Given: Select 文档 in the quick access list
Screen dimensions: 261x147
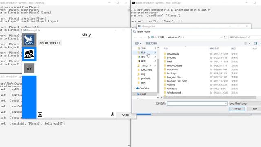Looking at the screenshot, I should [143, 48].
